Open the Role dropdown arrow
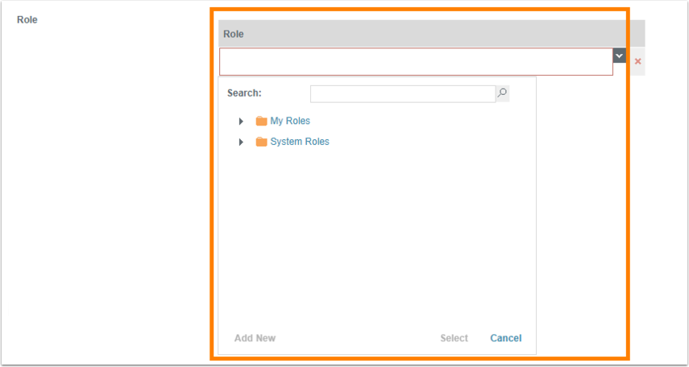 pos(619,56)
